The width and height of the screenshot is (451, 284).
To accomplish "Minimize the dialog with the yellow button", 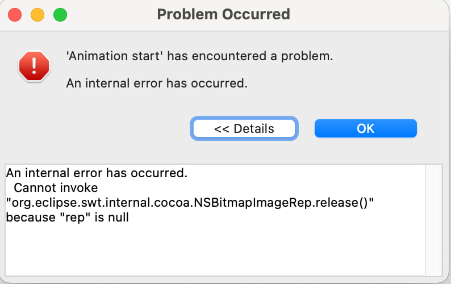I will point(37,14).
